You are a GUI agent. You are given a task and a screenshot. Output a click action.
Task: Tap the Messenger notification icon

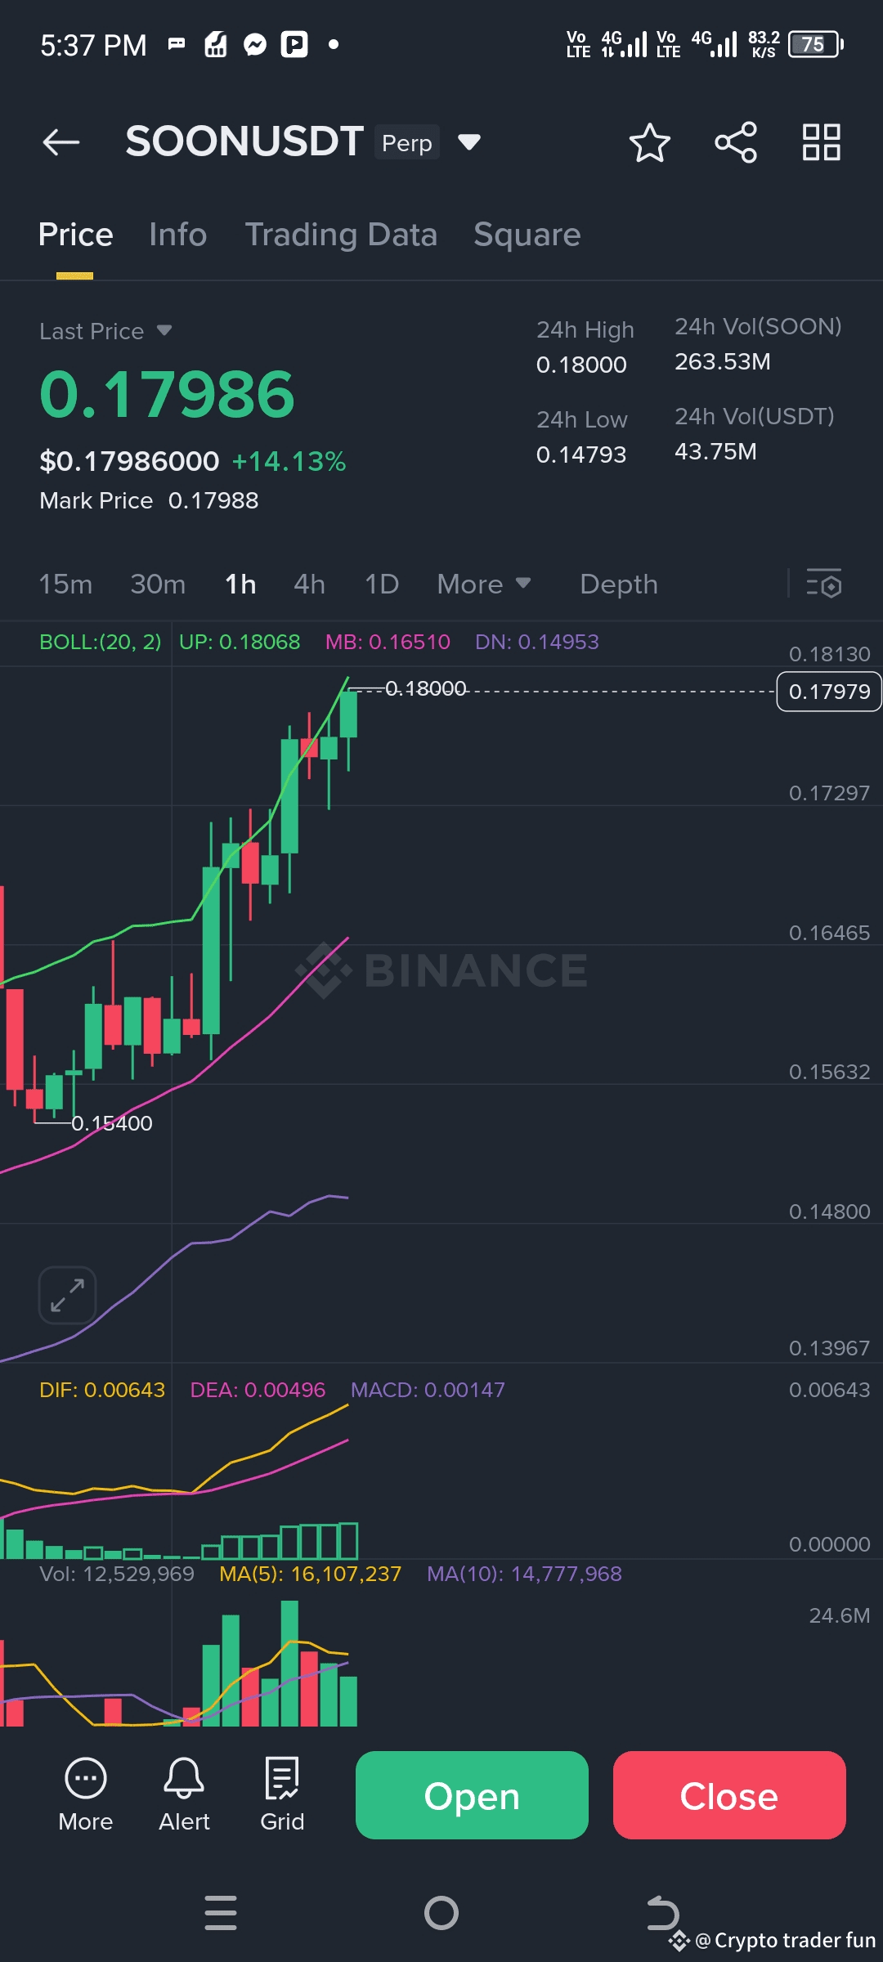pyautogui.click(x=255, y=44)
